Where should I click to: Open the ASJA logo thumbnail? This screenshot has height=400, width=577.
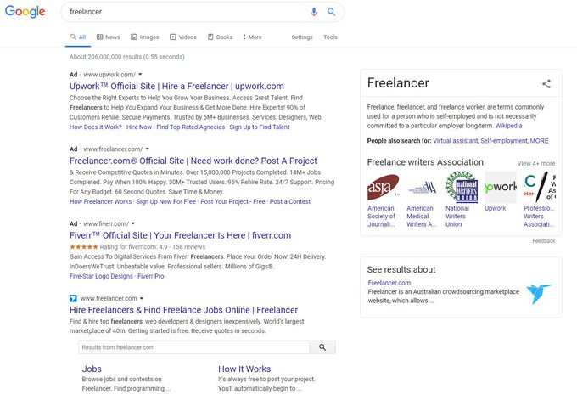(383, 187)
